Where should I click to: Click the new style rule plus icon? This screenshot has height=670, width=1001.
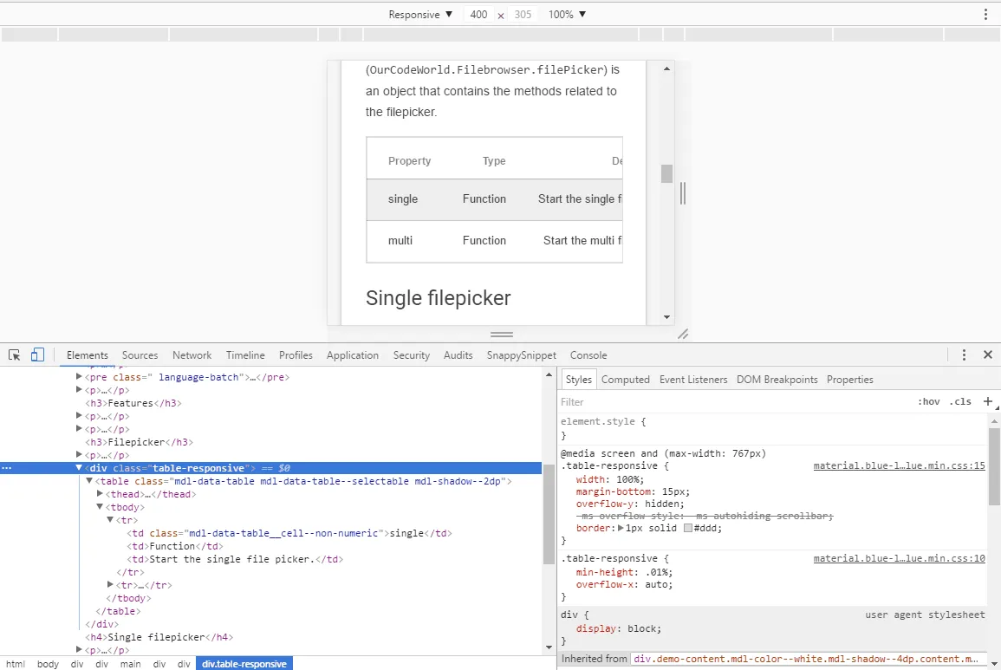click(987, 401)
